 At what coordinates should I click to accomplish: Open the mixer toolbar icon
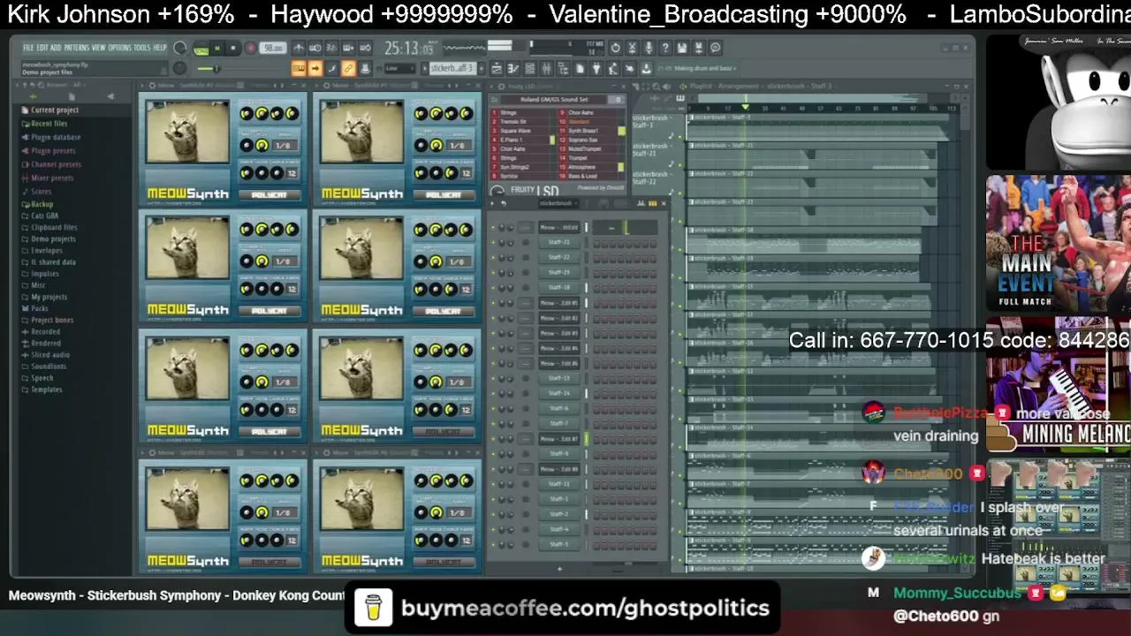tap(547, 69)
